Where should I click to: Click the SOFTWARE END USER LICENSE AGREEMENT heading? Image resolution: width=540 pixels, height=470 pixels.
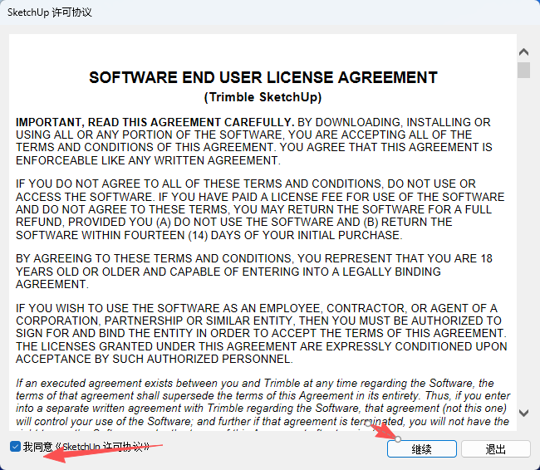(263, 78)
